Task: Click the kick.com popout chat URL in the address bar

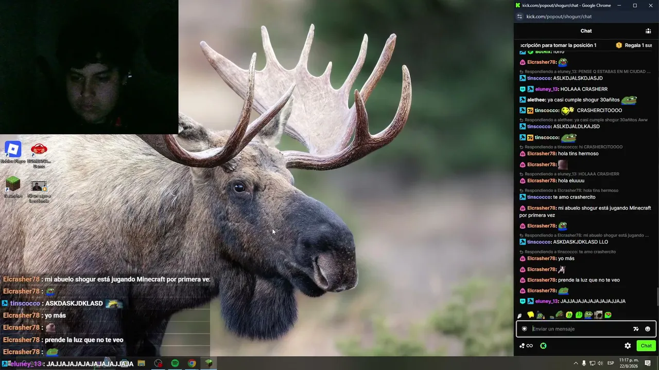Action: coord(559,16)
